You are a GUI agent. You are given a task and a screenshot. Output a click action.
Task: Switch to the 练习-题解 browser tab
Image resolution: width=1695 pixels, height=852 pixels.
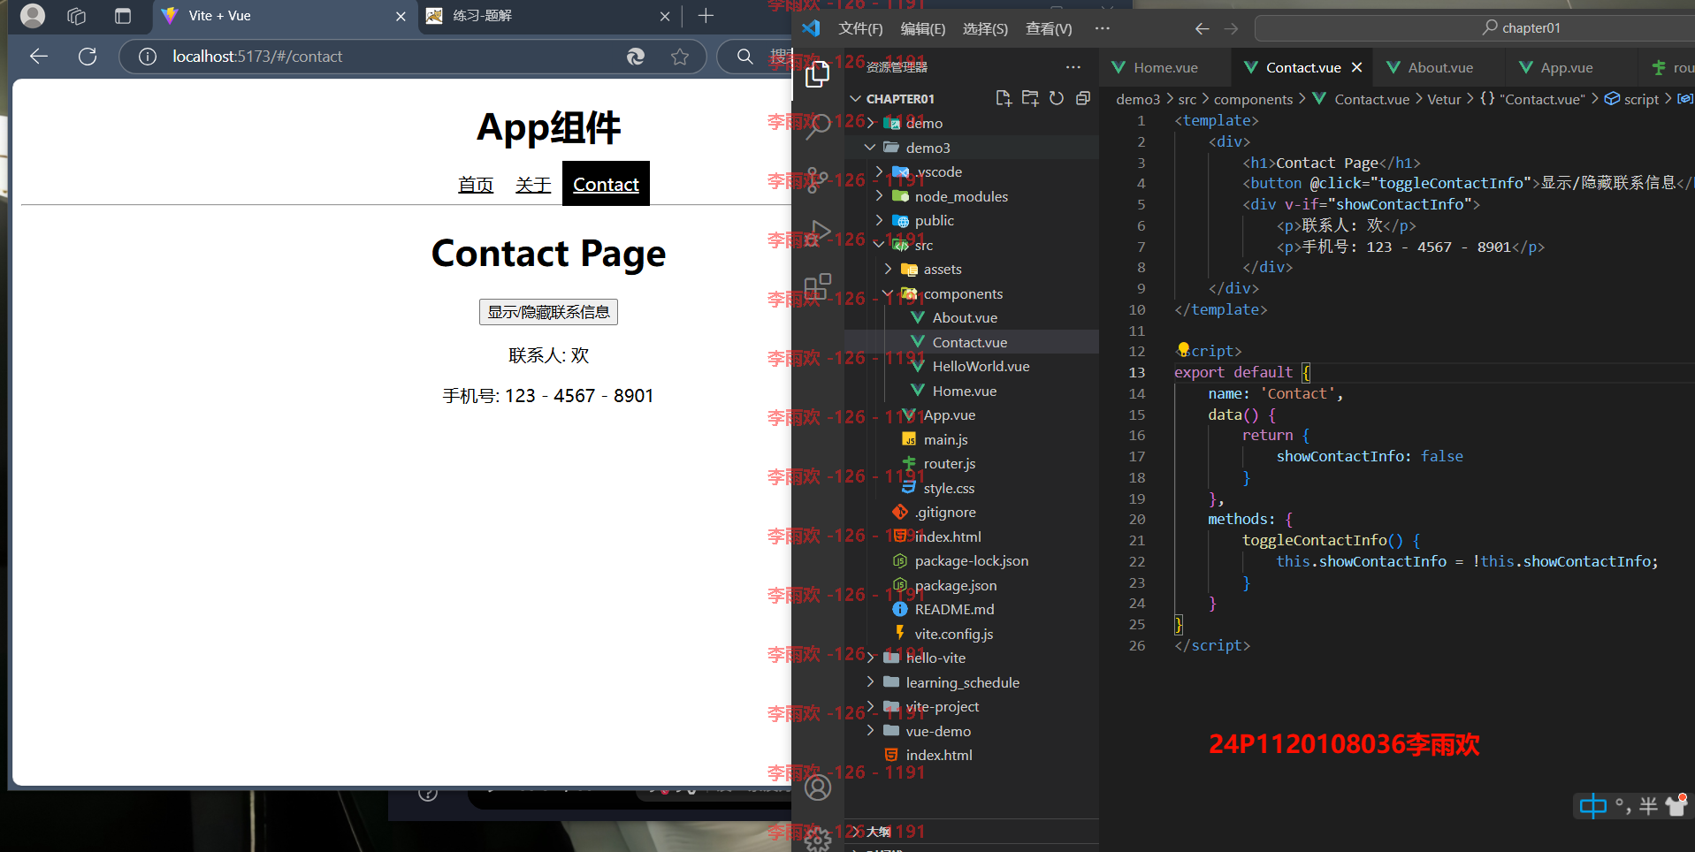pos(548,16)
